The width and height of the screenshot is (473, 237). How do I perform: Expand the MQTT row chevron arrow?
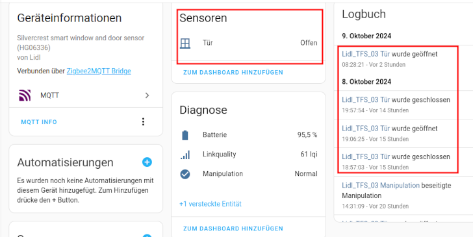coord(147,95)
